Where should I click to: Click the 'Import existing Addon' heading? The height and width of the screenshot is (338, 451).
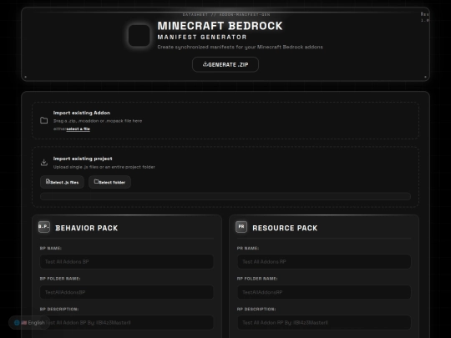coord(82,113)
